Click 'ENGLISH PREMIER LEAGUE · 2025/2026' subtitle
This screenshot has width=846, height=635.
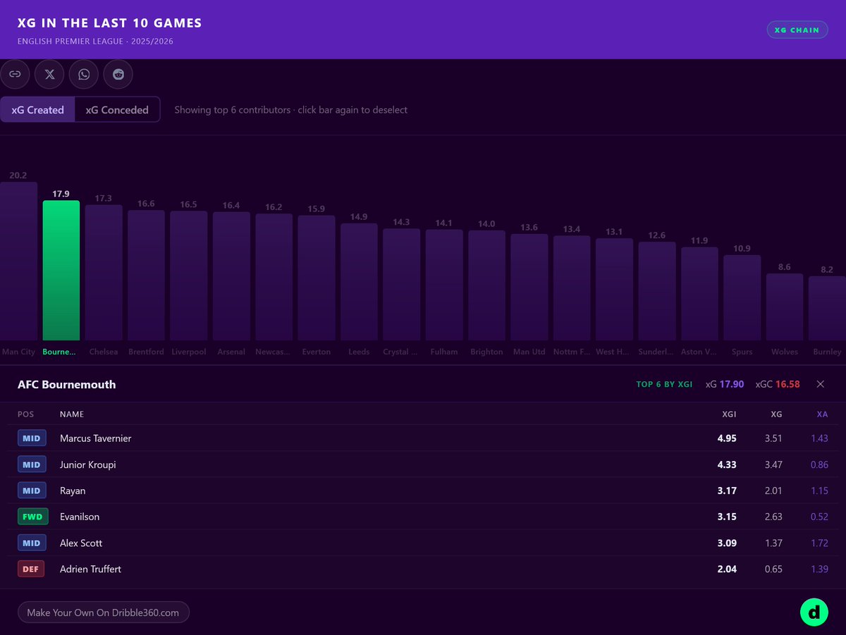click(95, 42)
